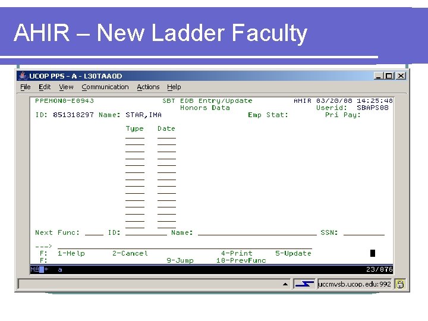Click the 5-Update function key label

point(293,253)
